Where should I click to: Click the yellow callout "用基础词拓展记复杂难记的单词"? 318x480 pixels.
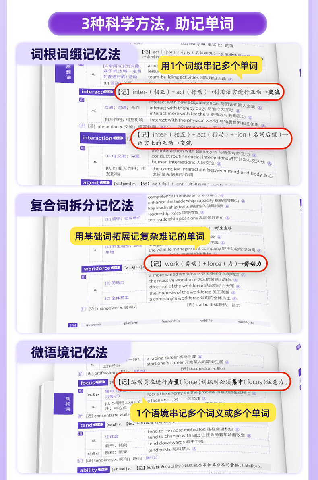click(140, 236)
